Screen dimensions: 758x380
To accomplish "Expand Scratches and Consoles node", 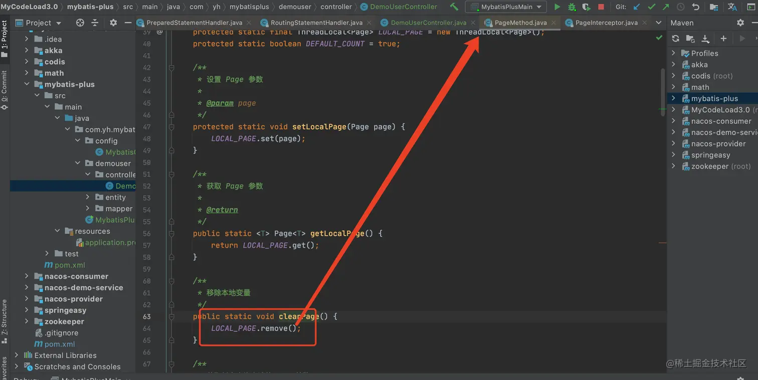I will tap(17, 366).
